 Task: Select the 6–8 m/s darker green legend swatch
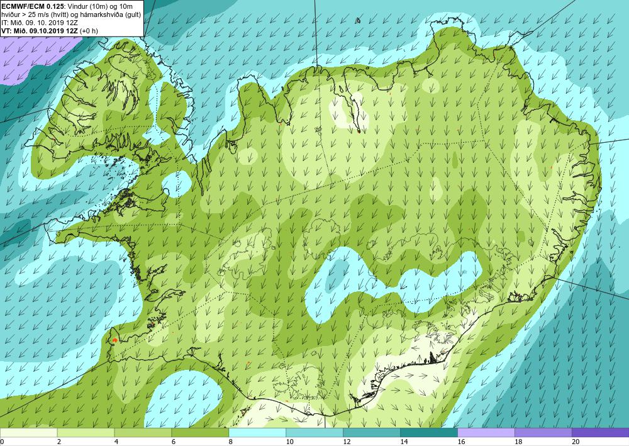(x=200, y=433)
